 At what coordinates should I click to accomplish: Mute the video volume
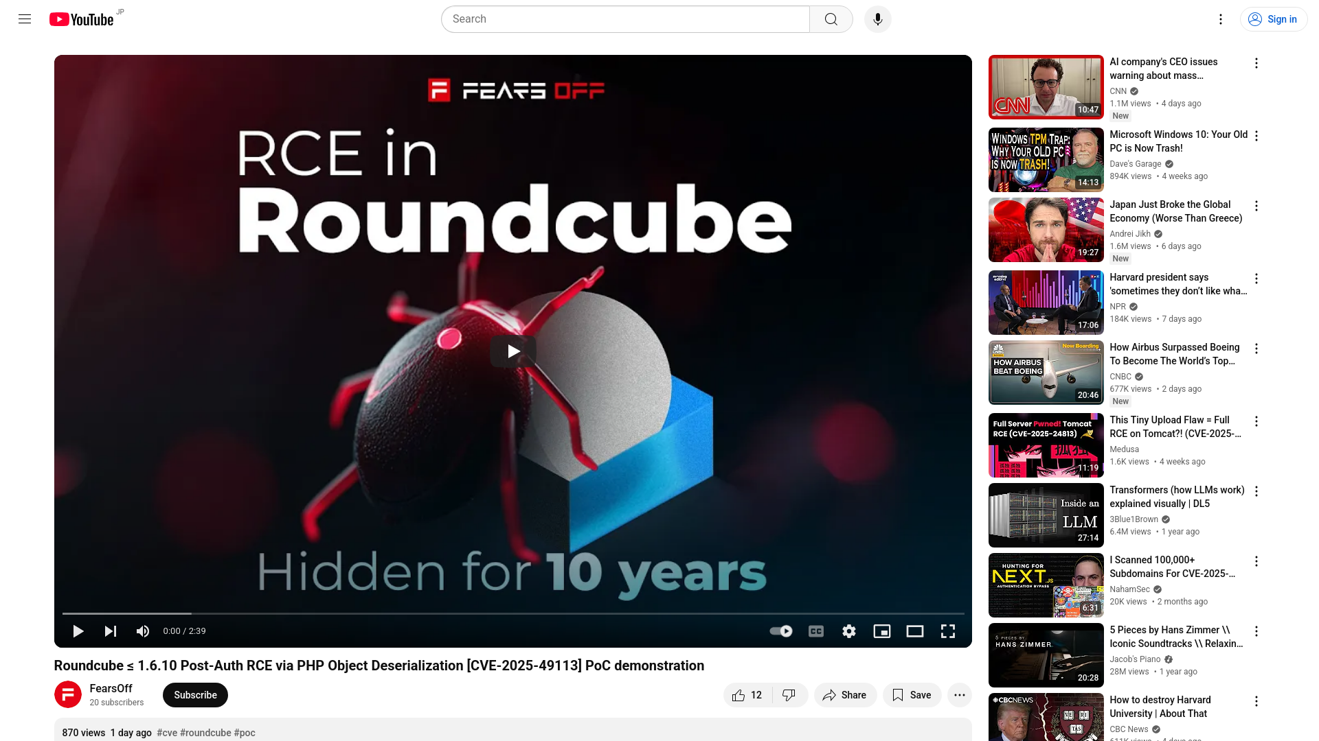[x=143, y=631]
